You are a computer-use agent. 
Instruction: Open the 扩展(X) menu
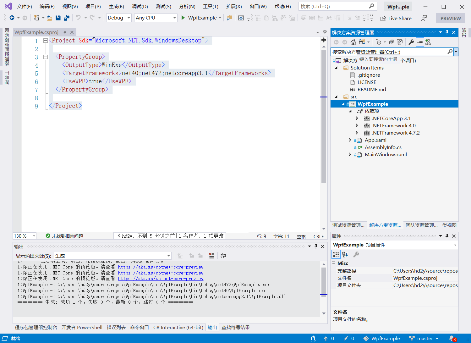click(x=234, y=6)
